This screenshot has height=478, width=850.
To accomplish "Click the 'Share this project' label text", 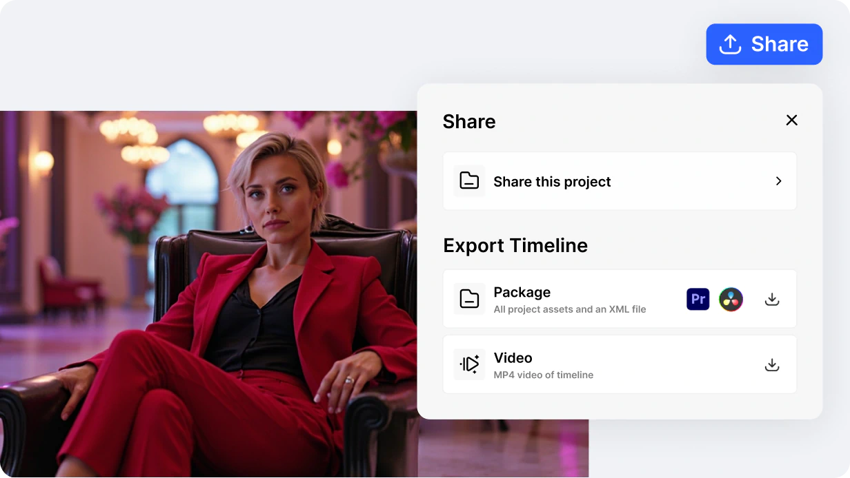I will [x=553, y=182].
